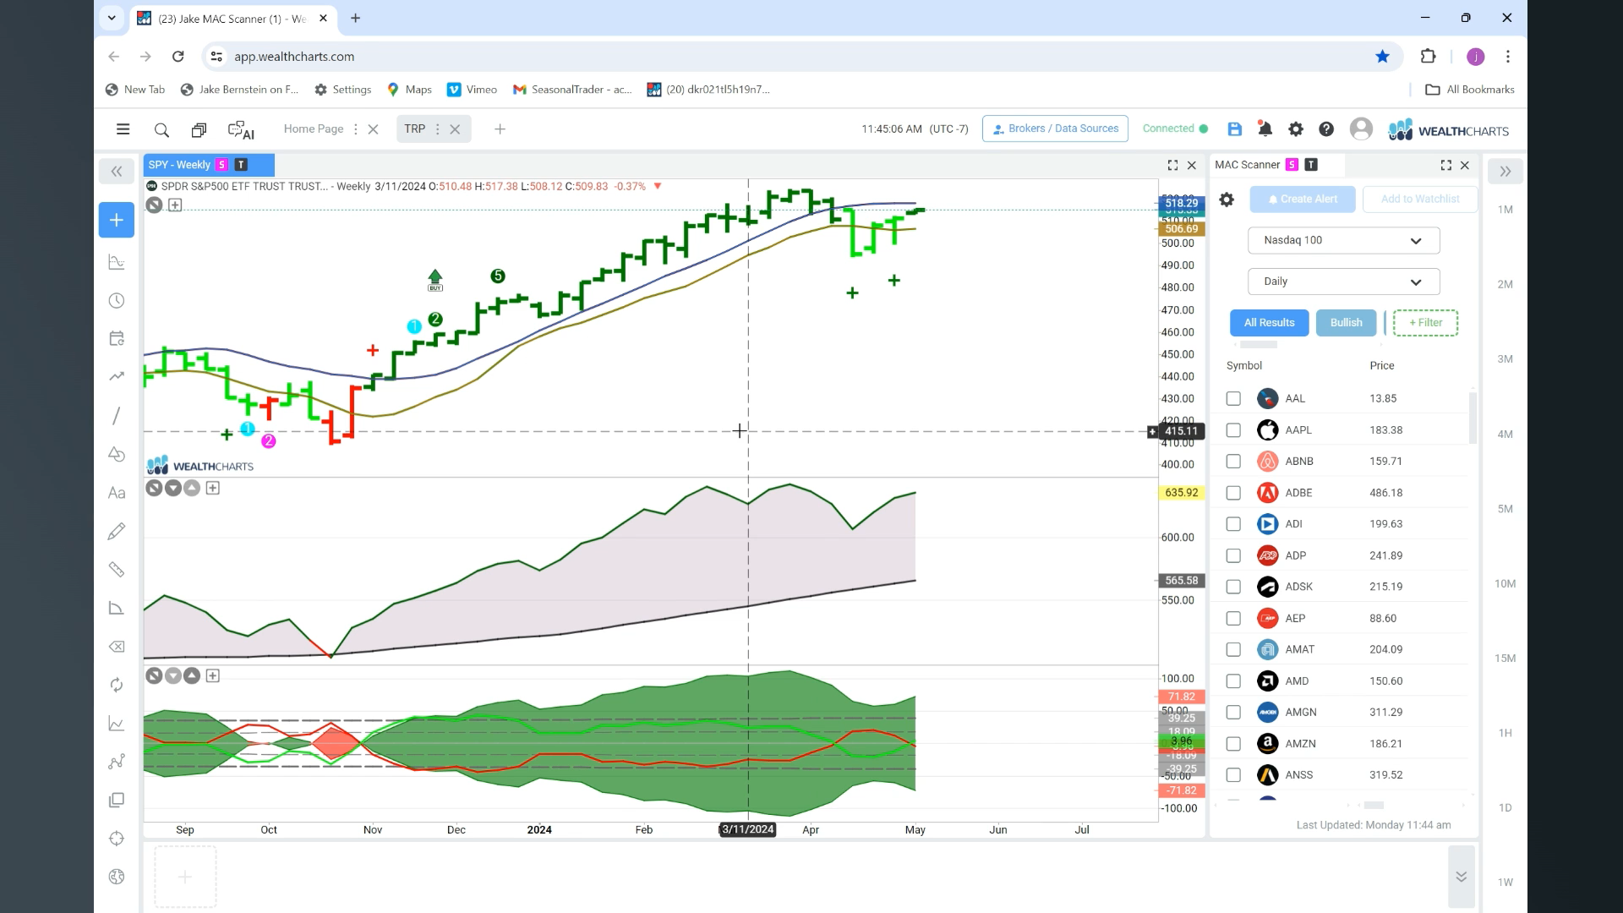This screenshot has width=1623, height=913.
Task: Open the symbol search magnifier
Action: pos(161,130)
